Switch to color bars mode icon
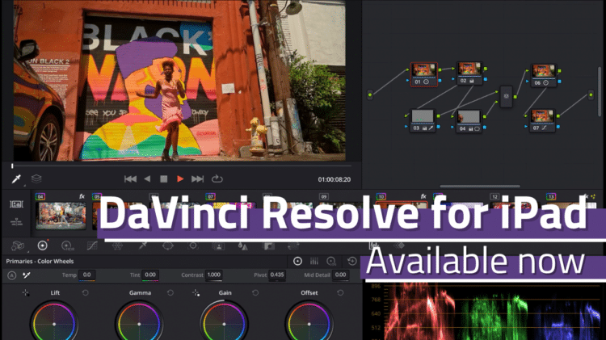Image resolution: width=606 pixels, height=340 pixels. pyautogui.click(x=314, y=261)
